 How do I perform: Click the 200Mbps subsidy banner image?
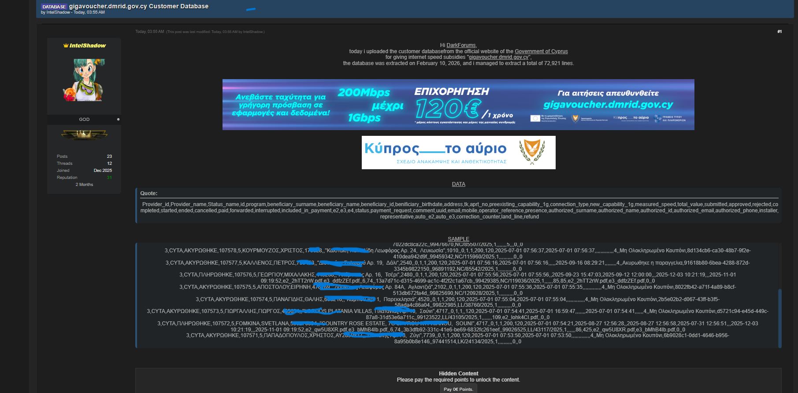458,105
